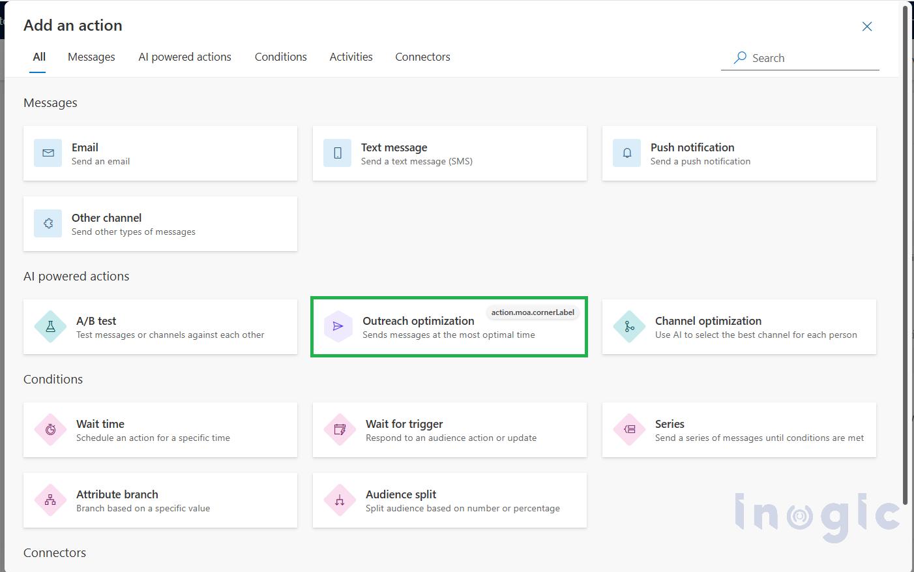This screenshot has height=572, width=914.
Task: Open the AI powered actions tab
Action: point(184,57)
